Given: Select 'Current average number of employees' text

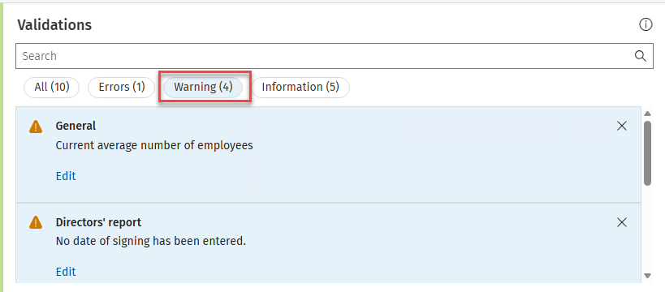Looking at the screenshot, I should point(154,146).
